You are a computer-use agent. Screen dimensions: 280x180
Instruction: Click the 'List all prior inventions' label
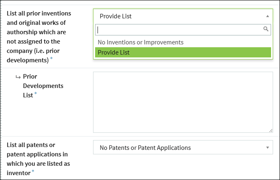[x=39, y=37]
